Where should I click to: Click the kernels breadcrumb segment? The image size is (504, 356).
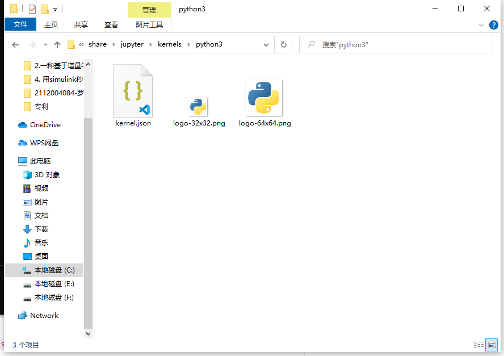pyautogui.click(x=169, y=44)
